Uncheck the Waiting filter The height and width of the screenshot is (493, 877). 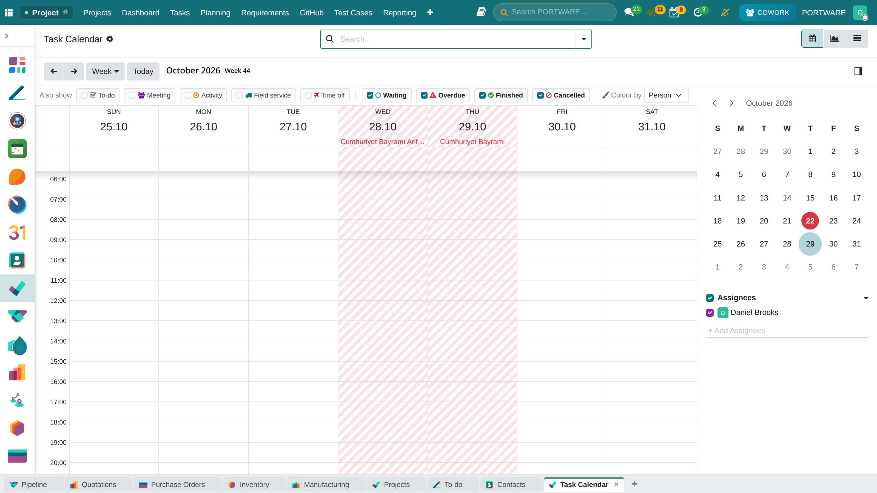pos(370,95)
